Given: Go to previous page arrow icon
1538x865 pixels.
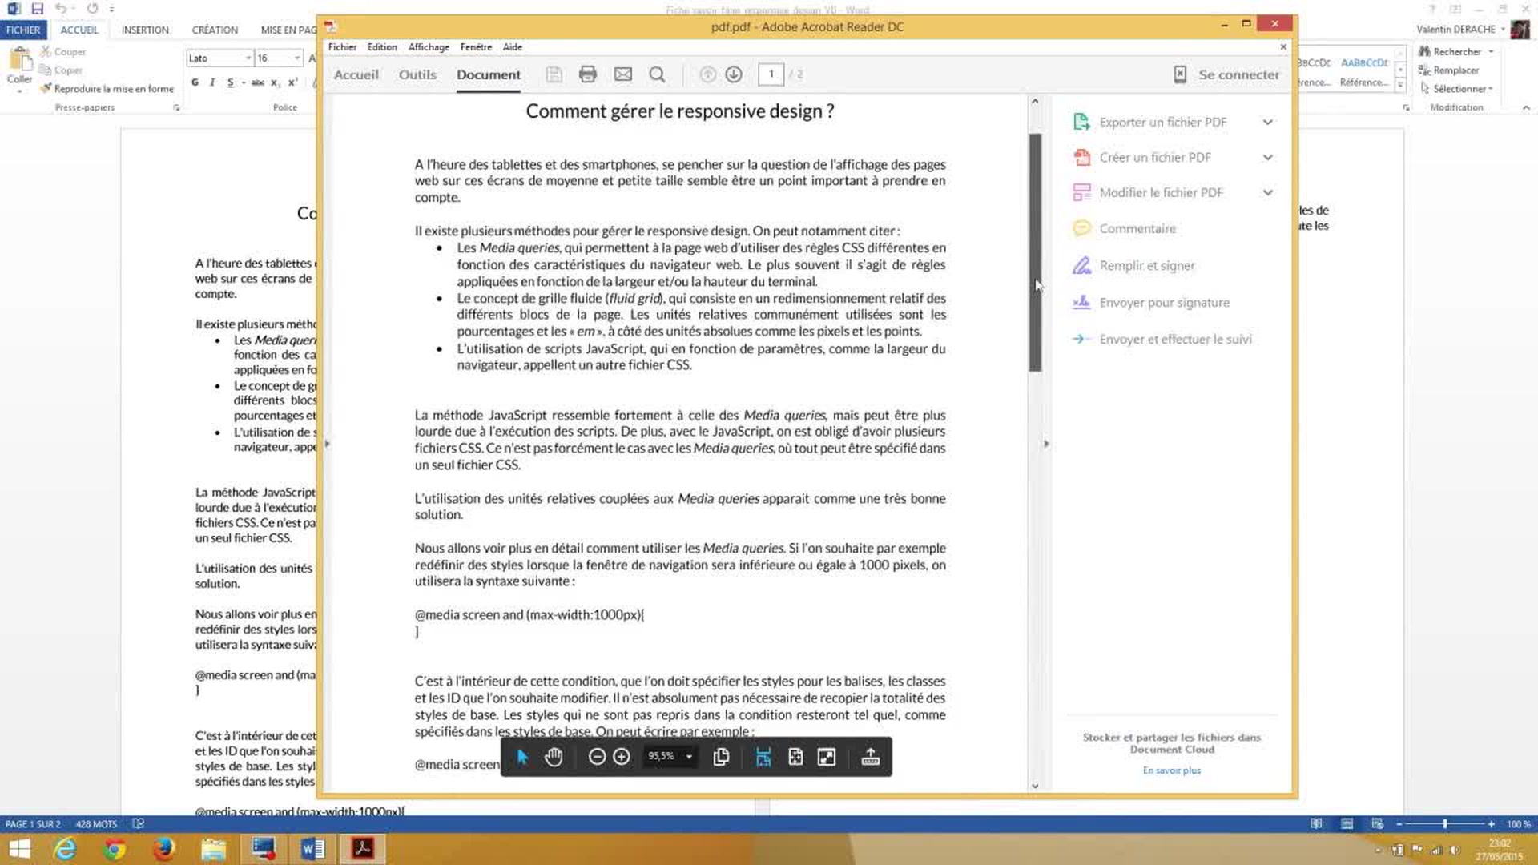Looking at the screenshot, I should click(x=708, y=74).
